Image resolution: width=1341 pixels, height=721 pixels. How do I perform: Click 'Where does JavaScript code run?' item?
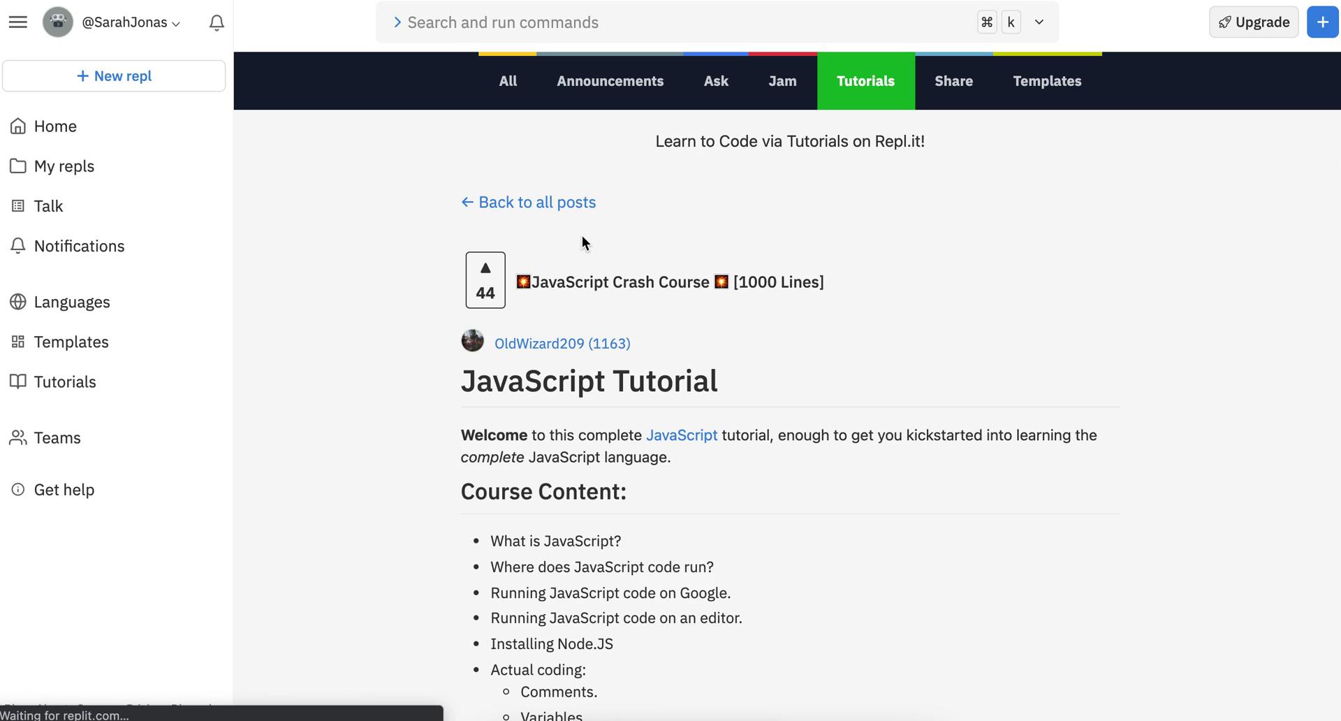point(602,567)
